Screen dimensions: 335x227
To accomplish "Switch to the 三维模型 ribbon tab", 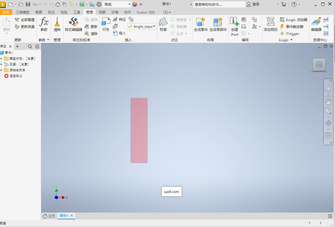I will click(x=22, y=12).
